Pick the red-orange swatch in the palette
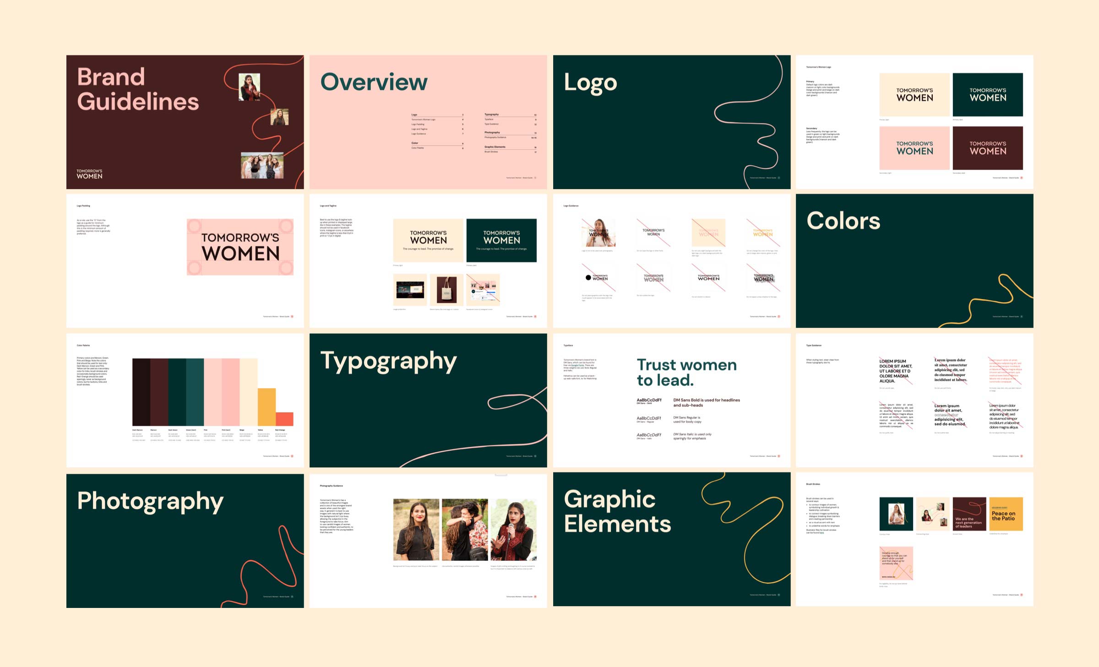The width and height of the screenshot is (1099, 667). [x=284, y=419]
